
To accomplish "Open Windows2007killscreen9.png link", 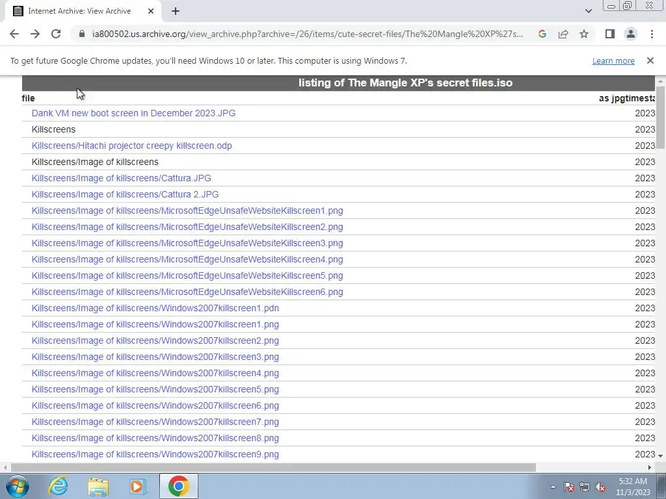I will coord(155,454).
